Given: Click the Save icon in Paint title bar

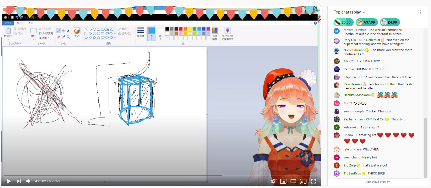Looking at the screenshot, I should 12,17.
